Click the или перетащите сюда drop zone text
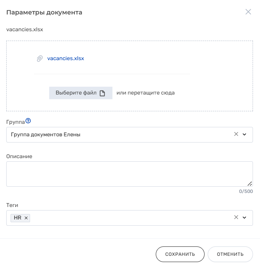 coord(146,93)
